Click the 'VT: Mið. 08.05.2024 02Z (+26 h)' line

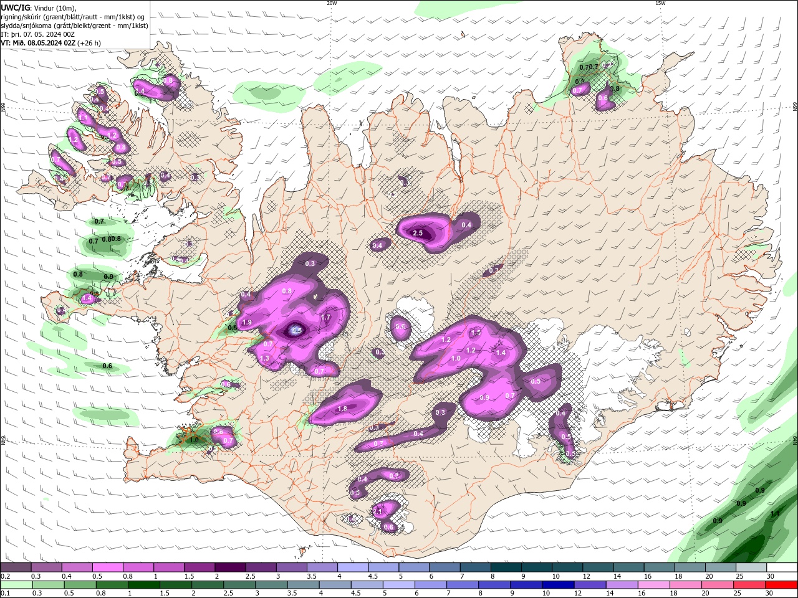click(x=51, y=43)
